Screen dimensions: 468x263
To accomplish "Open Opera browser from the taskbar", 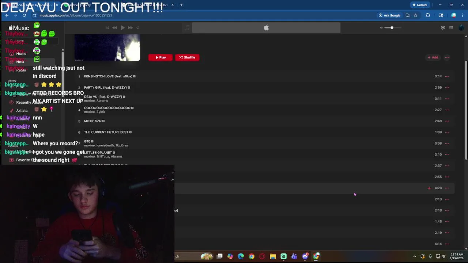I will click(x=262, y=256).
